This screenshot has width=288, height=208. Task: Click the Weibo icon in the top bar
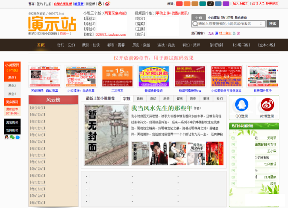(x=107, y=4)
